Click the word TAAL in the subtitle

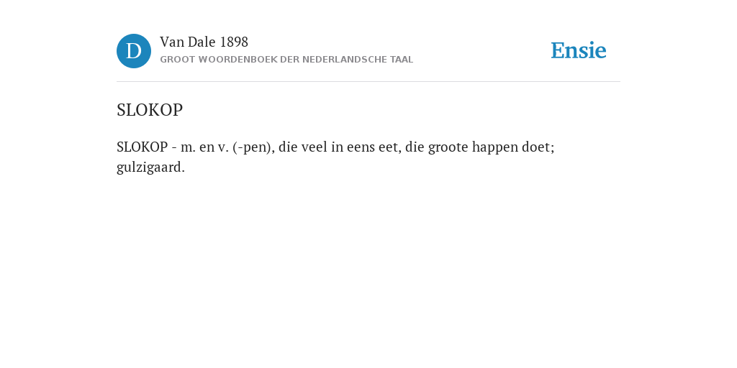[x=402, y=60]
